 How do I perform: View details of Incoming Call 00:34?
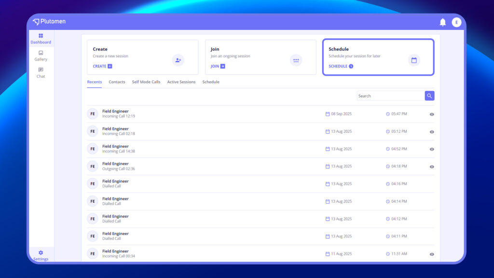point(432,254)
